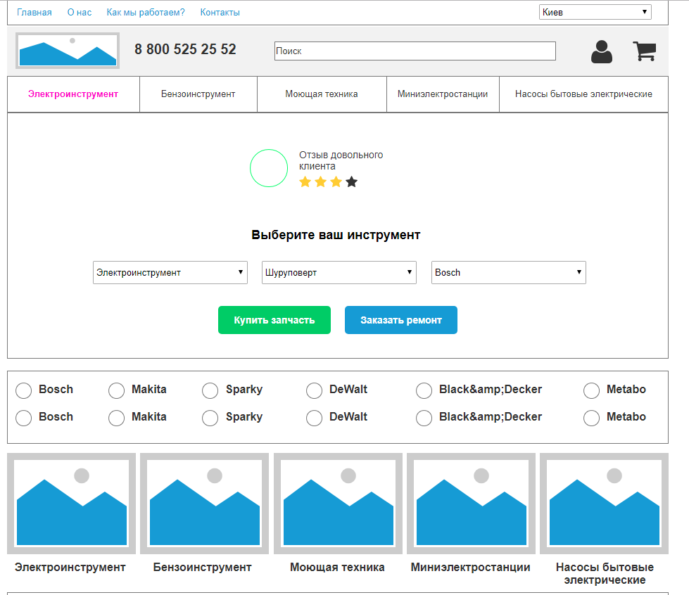Viewport: 689px width, 595px height.
Task: Open the Как мы работаем? link
Action: tap(146, 13)
